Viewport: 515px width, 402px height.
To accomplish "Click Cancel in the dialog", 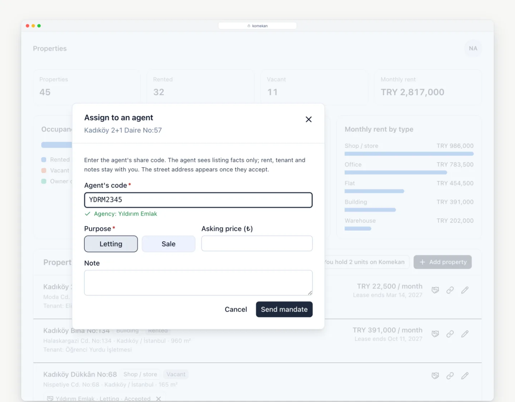I will point(236,309).
